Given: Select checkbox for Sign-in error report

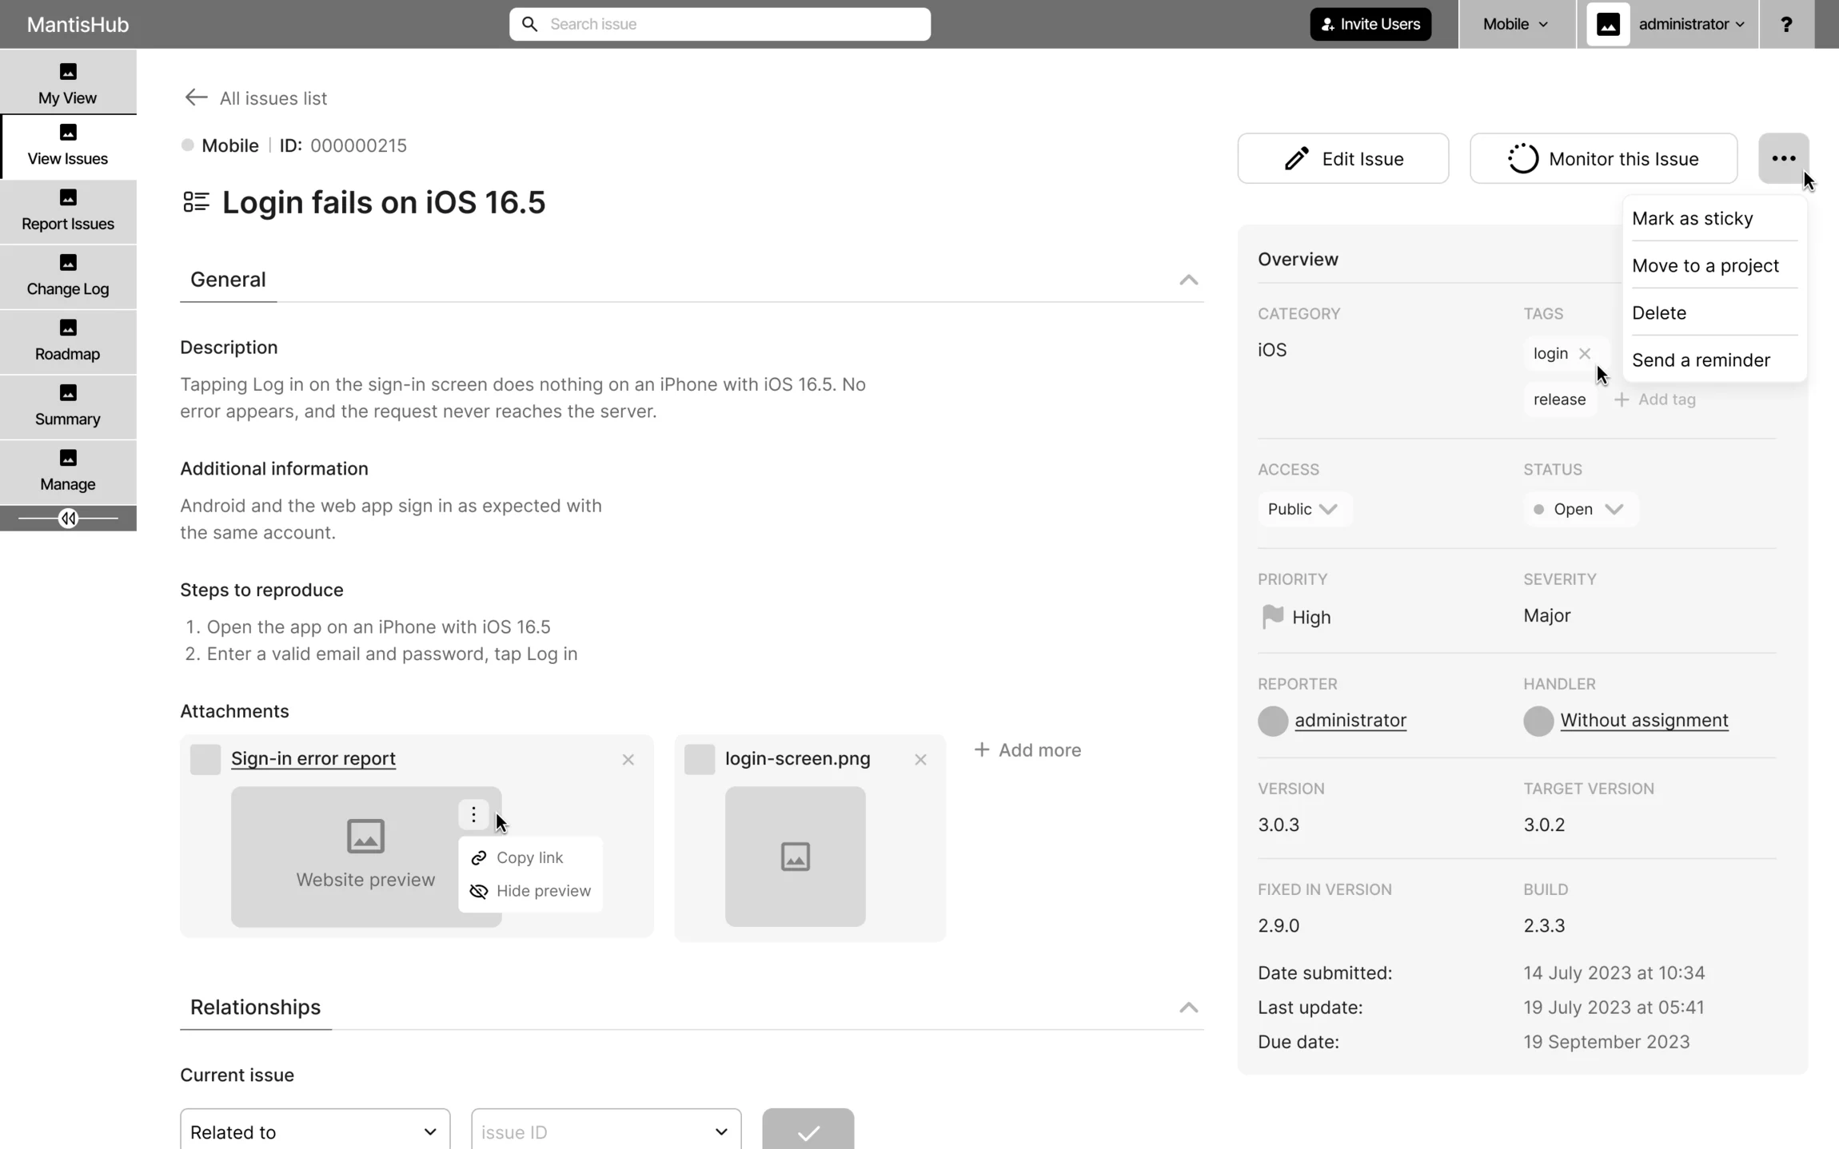Looking at the screenshot, I should click(205, 759).
